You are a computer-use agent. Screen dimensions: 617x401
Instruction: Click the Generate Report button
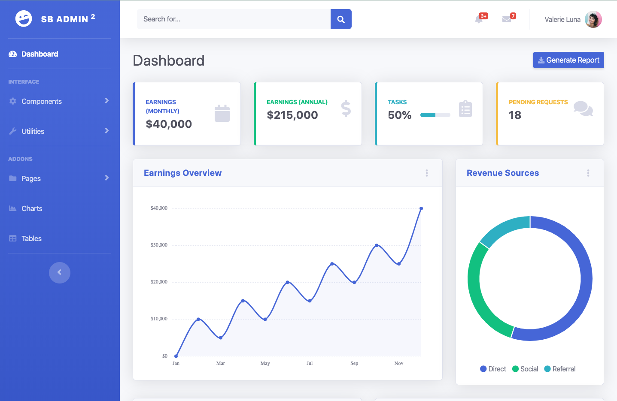[x=568, y=60]
